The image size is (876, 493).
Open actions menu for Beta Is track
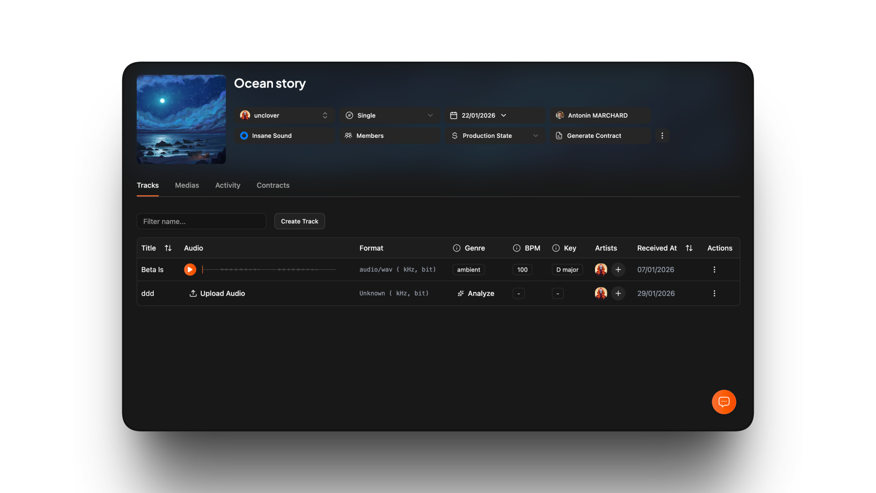tap(714, 270)
